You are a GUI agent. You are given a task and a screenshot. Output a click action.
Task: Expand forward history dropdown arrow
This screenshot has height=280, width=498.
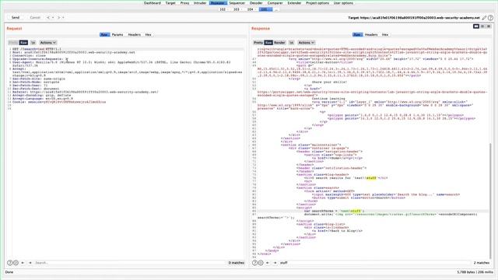coord(63,17)
